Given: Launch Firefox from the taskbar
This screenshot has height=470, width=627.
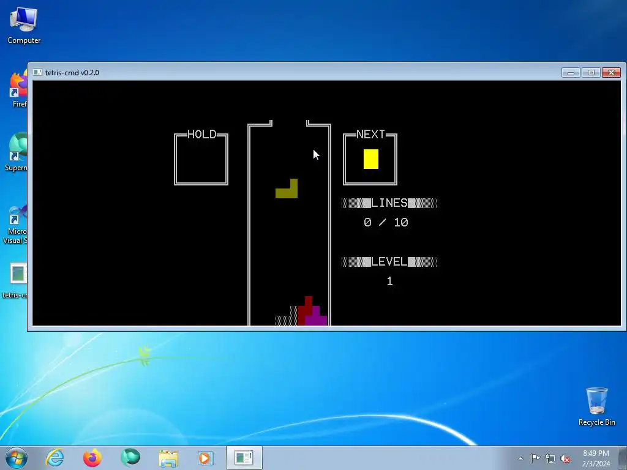Looking at the screenshot, I should pyautogui.click(x=92, y=458).
